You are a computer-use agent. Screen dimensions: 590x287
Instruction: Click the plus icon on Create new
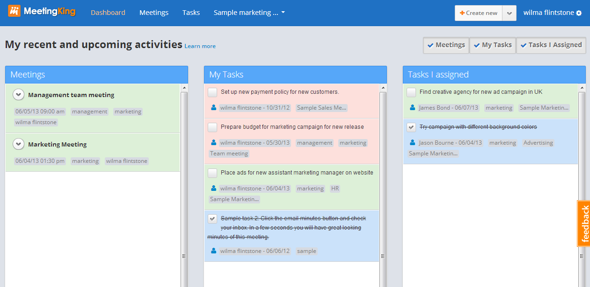point(463,13)
